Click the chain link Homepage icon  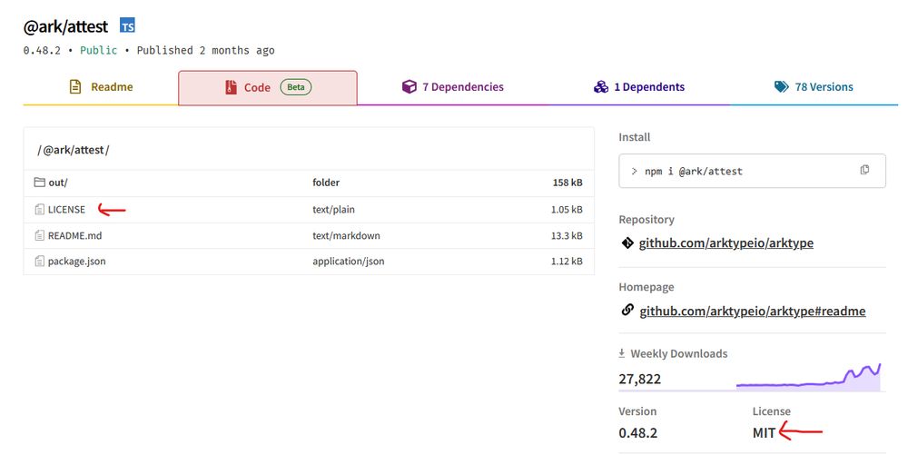pyautogui.click(x=627, y=311)
